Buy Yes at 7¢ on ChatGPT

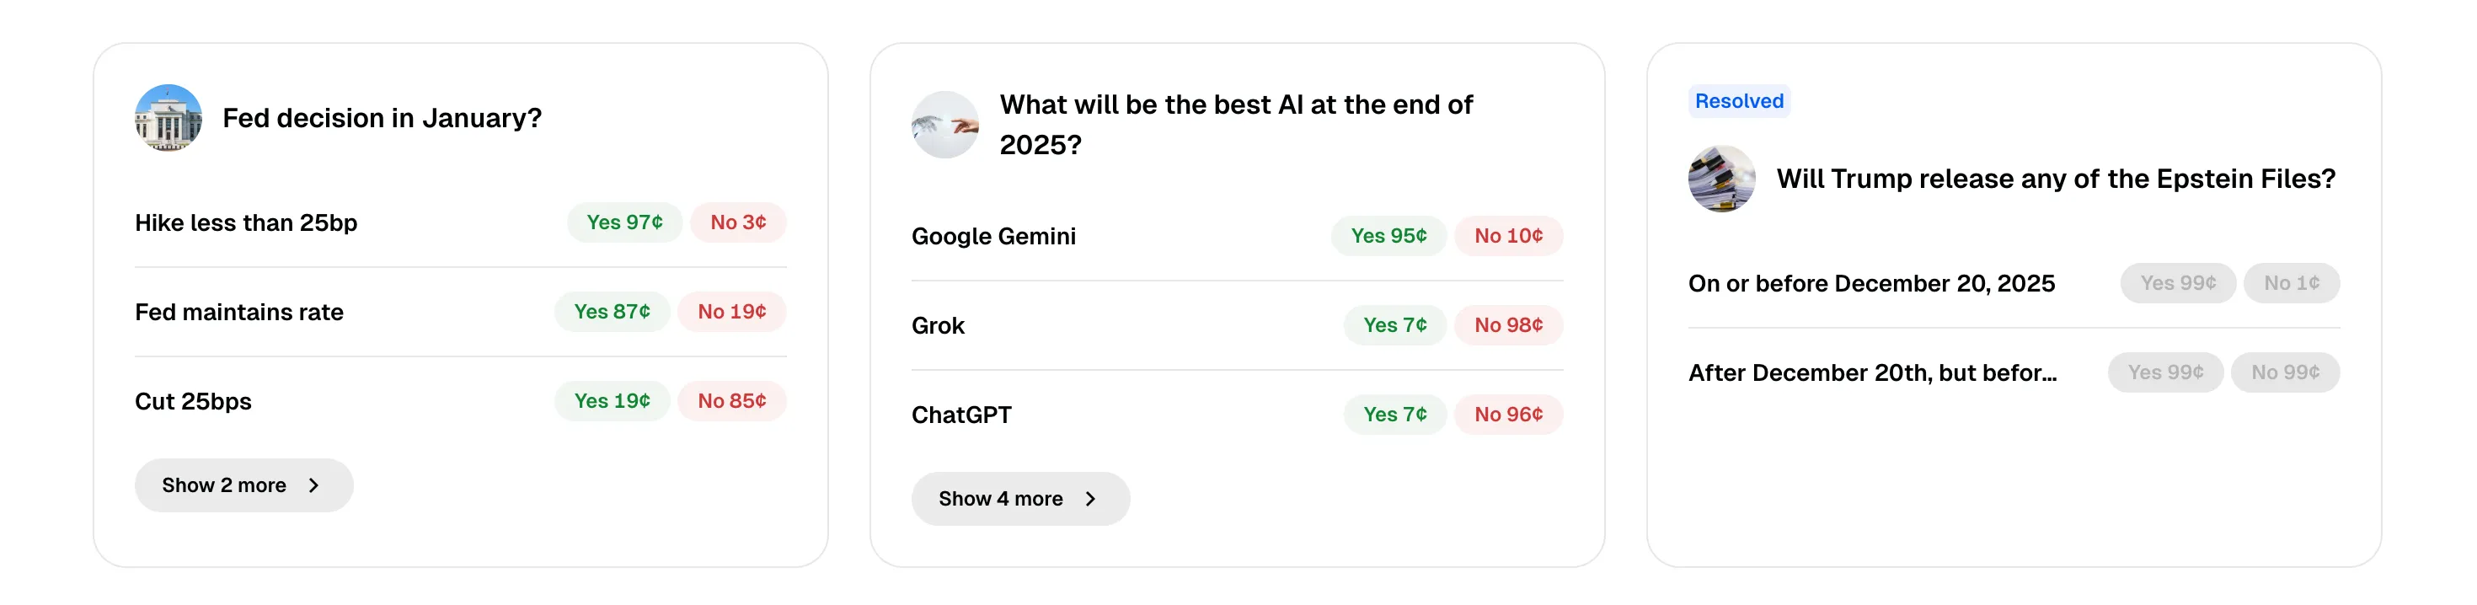(1395, 414)
